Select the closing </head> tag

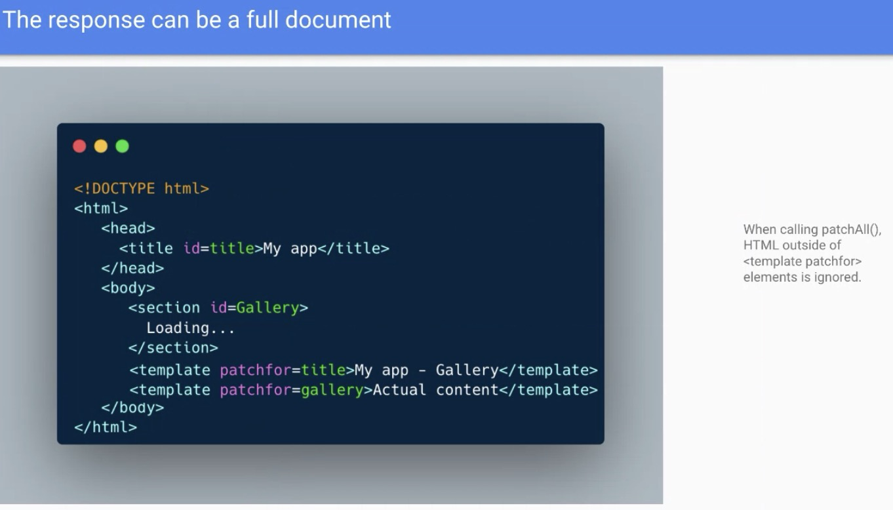coord(132,268)
